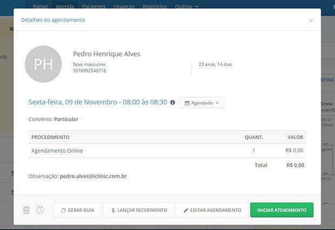
Task: Click Editar Agendamento button
Action: point(212,210)
